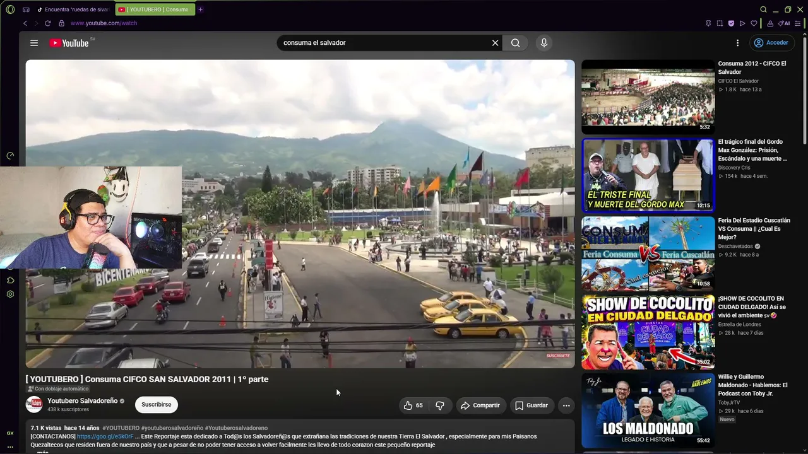Open the #youtuberosalvadoreño hashtag
Viewport: 808px width, 454px height.
[172, 428]
